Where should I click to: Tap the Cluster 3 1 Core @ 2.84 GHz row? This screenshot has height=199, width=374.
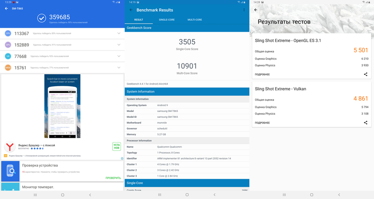click(x=187, y=176)
